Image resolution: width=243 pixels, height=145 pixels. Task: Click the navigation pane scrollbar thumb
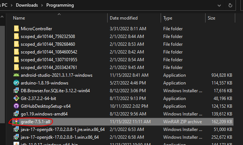pos(2,74)
